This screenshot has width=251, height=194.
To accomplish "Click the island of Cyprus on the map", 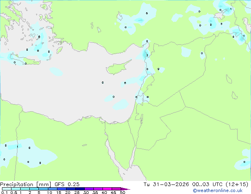I will pyautogui.click(x=117, y=68).
